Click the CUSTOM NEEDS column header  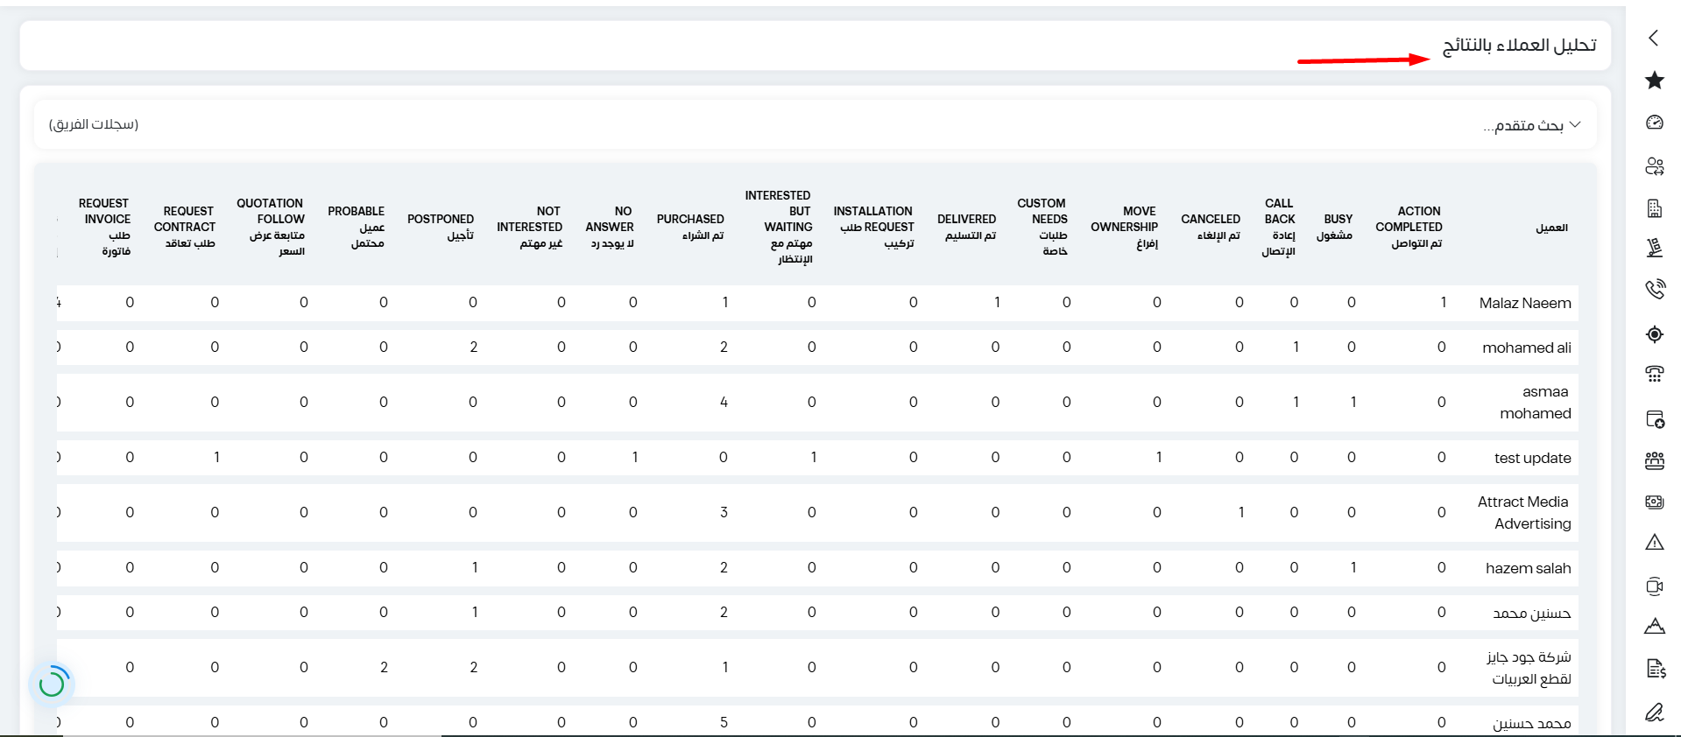(1042, 227)
